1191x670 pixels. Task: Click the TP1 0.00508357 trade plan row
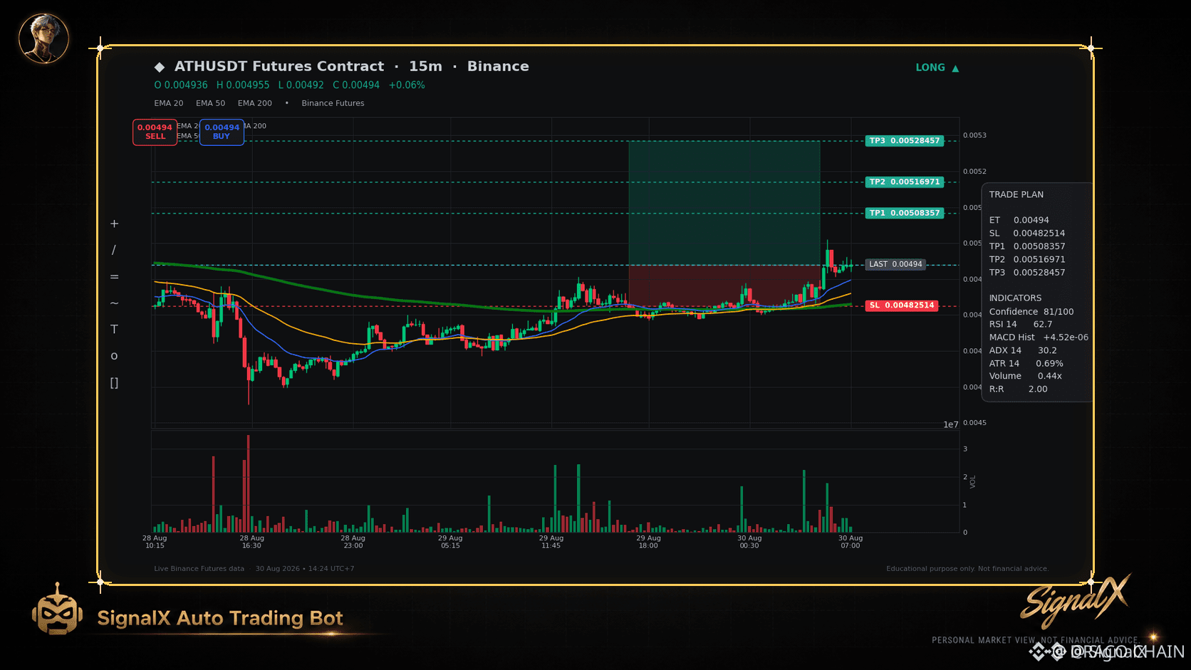(x=1027, y=246)
